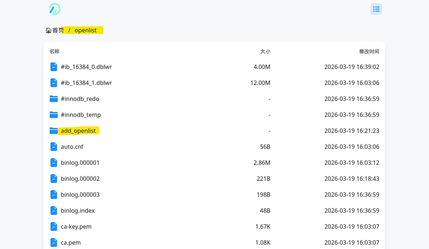The image size is (429, 249).
Task: Click the ca.pem file icon
Action: coord(54,242)
